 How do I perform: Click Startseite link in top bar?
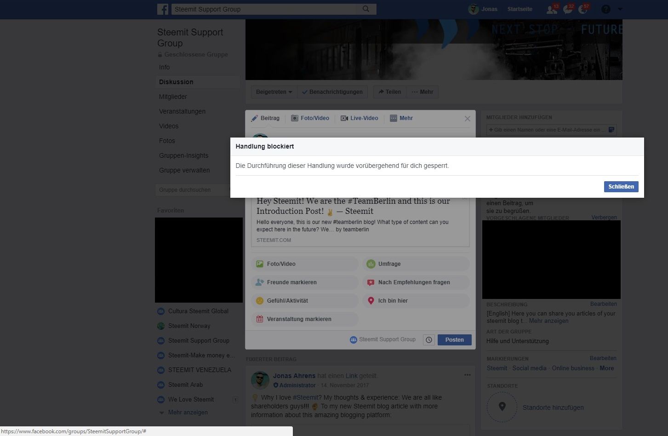pyautogui.click(x=520, y=9)
